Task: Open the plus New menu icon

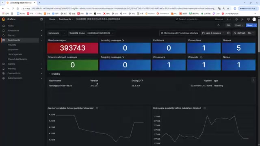Action: click(228, 19)
